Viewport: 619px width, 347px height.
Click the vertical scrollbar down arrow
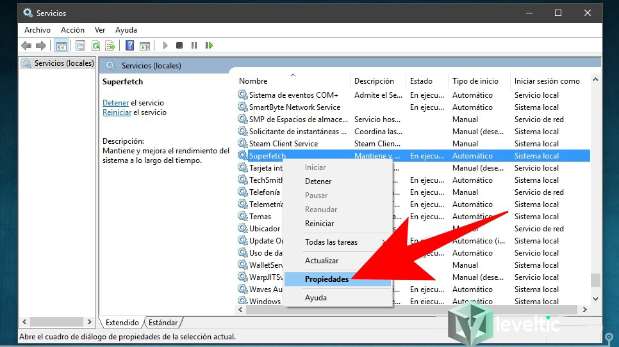595,299
